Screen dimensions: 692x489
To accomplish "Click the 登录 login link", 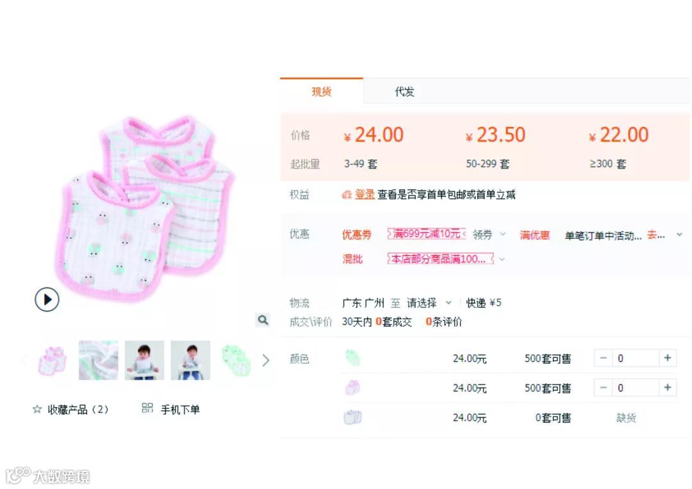I will click(x=365, y=194).
